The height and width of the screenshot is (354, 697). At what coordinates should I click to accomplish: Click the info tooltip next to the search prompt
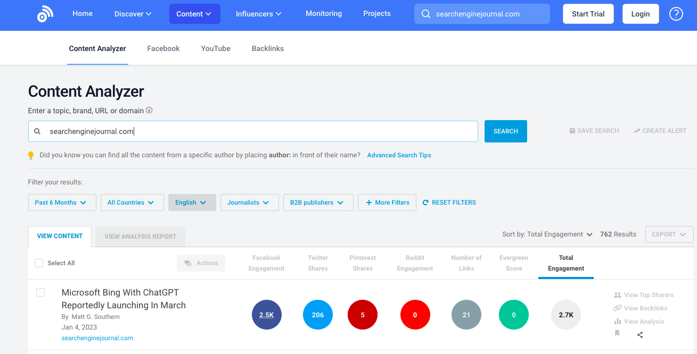coord(150,110)
